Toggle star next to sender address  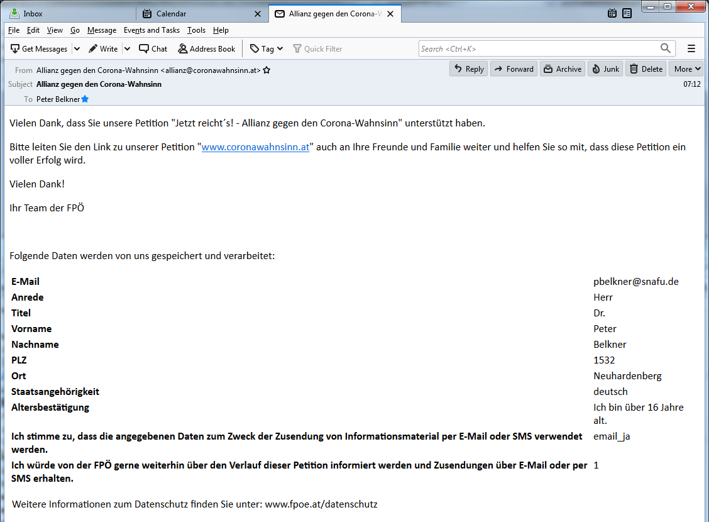(x=267, y=70)
